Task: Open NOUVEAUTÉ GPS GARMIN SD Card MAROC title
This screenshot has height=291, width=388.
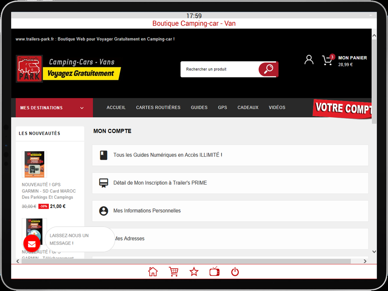Action: tap(49, 191)
